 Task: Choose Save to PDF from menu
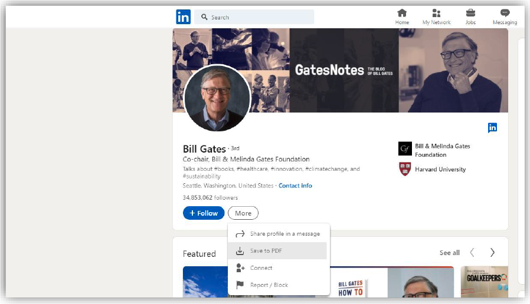(266, 251)
